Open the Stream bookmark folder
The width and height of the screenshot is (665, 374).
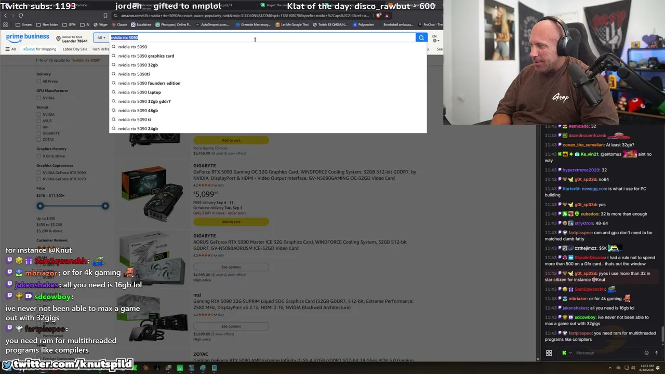tap(24, 24)
